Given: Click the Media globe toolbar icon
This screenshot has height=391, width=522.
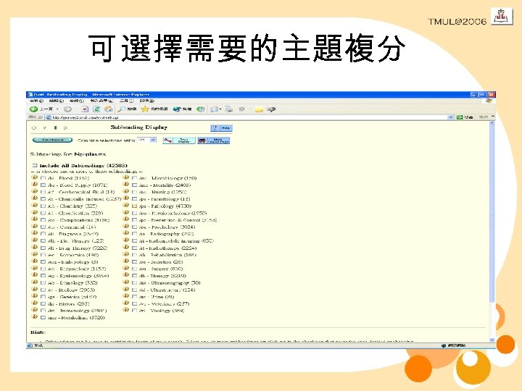Looking at the screenshot, I should tap(177, 109).
